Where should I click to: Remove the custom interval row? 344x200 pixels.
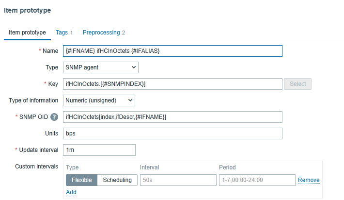(x=309, y=180)
